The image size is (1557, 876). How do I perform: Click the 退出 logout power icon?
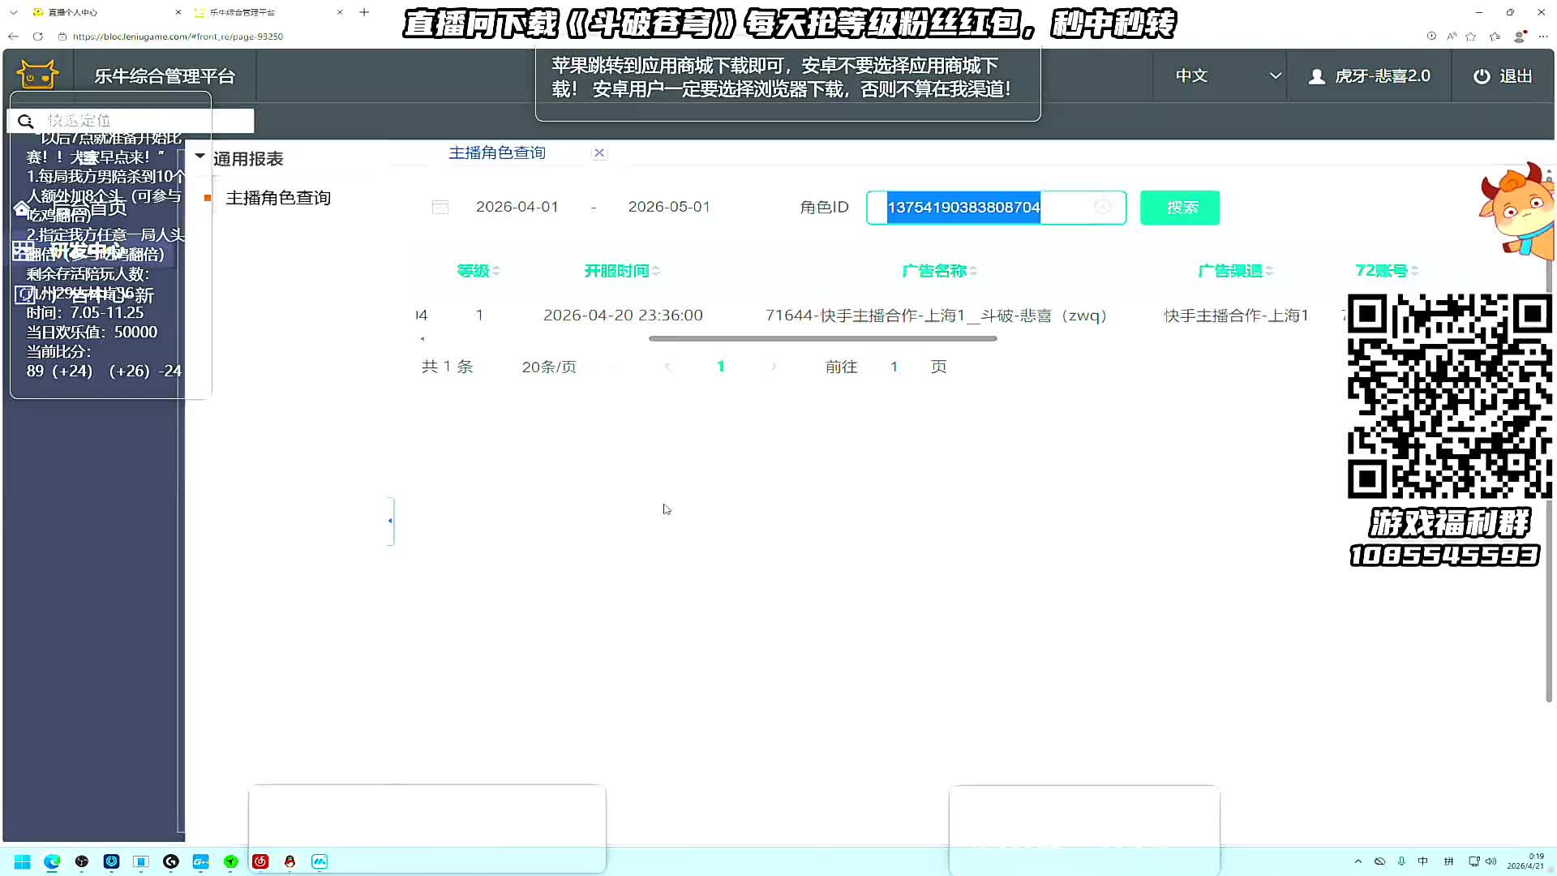(x=1481, y=76)
